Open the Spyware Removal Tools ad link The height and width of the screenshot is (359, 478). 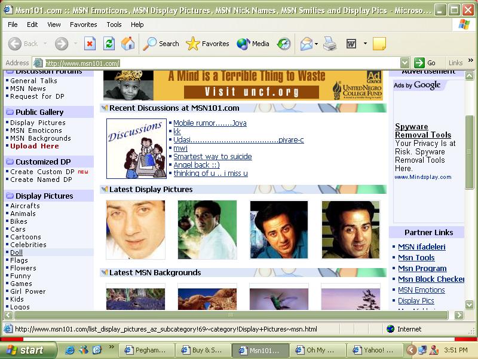(x=423, y=130)
